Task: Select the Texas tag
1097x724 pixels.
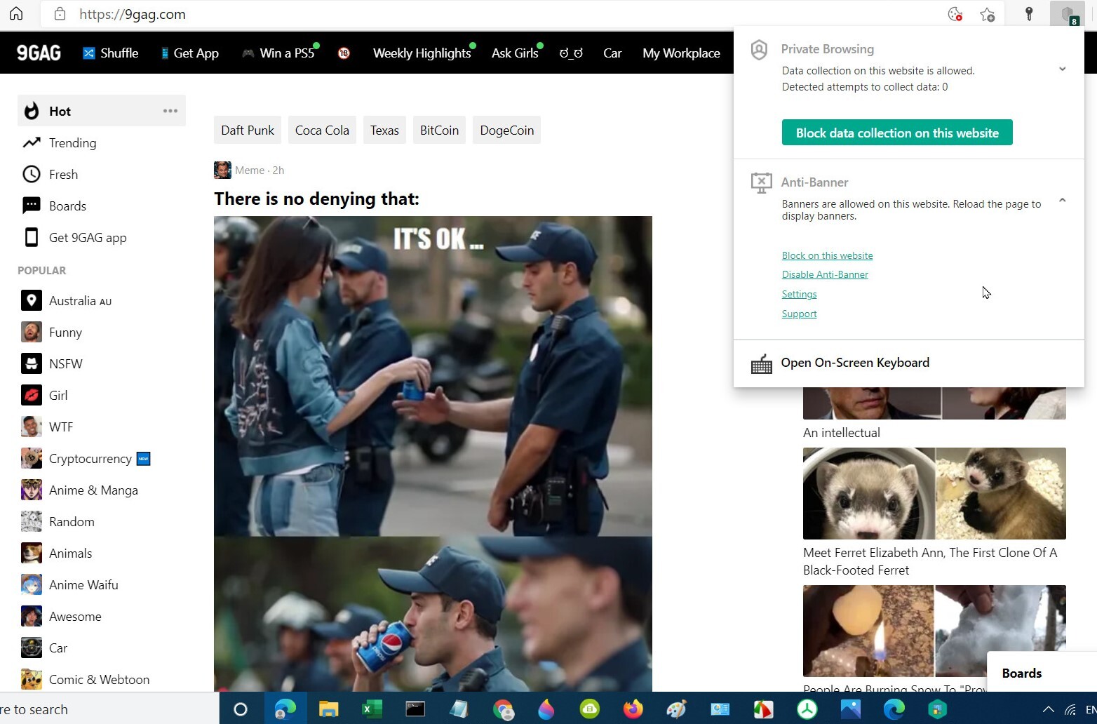Action: click(x=384, y=130)
